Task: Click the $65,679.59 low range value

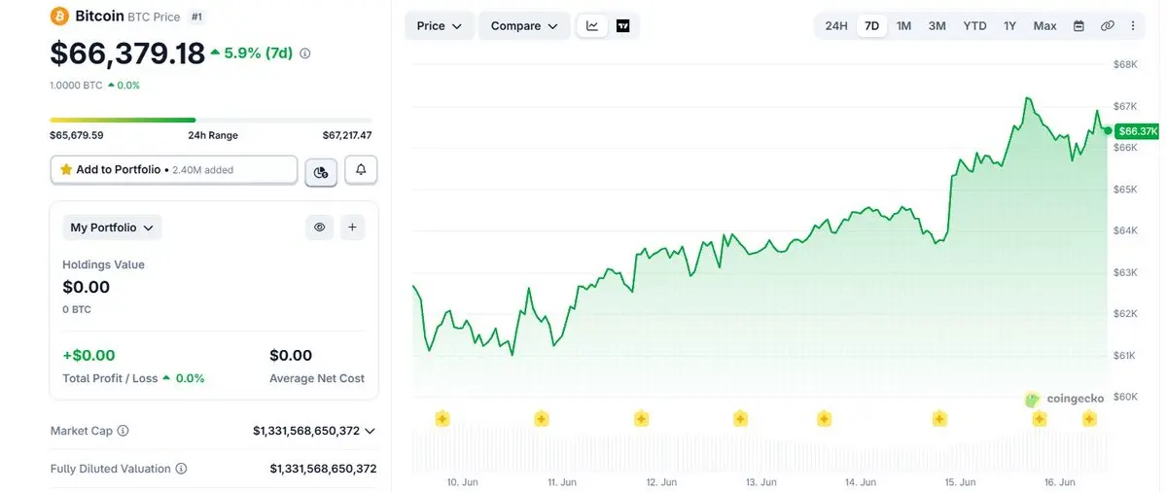Action: [x=77, y=135]
